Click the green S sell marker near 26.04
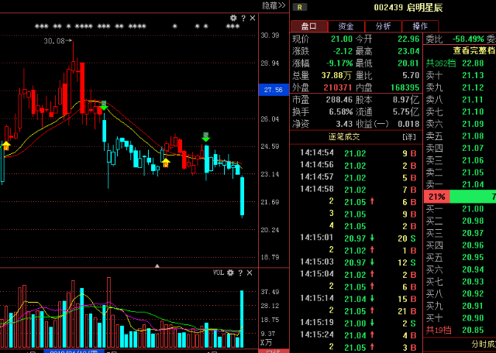This screenshot has width=496, height=353. pos(104,105)
